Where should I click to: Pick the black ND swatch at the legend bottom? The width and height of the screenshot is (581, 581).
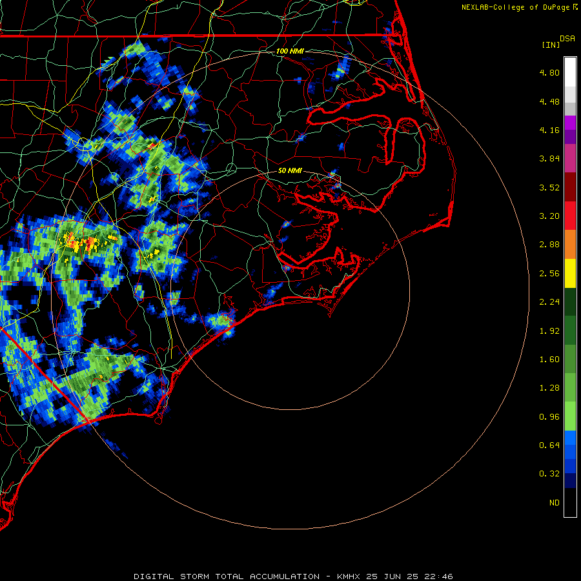[570, 502]
